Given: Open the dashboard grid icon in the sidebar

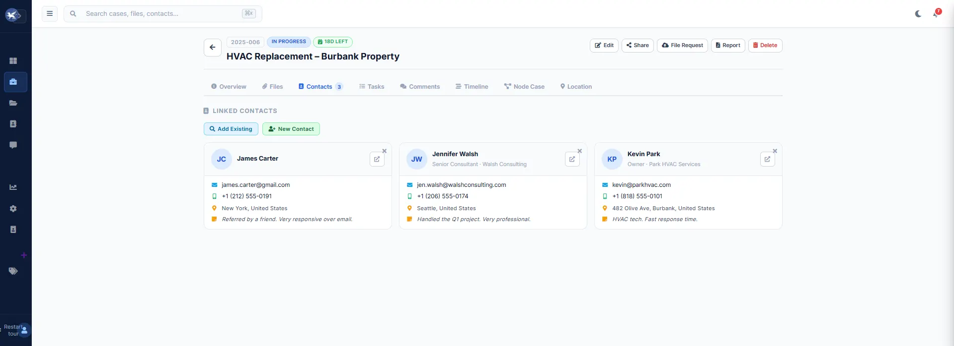Looking at the screenshot, I should tap(13, 61).
